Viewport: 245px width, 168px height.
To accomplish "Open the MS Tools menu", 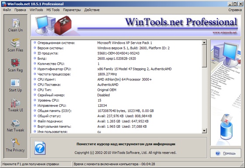I will (53, 10).
